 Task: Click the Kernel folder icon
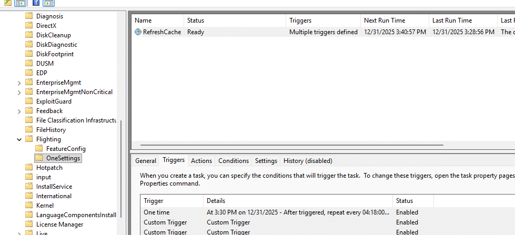coord(29,206)
